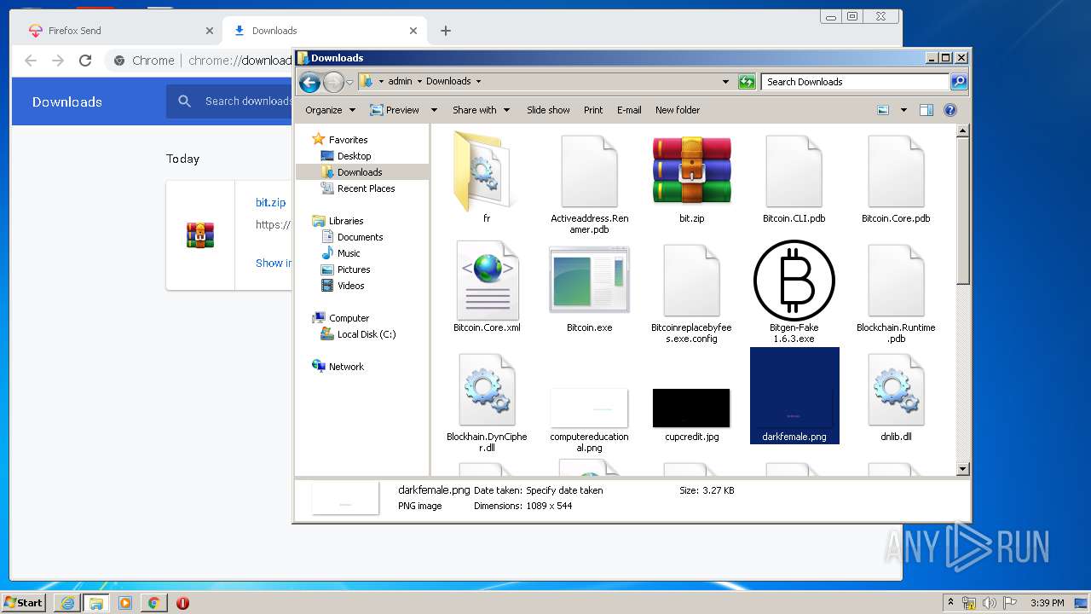Select the bit.zip archive in Explorer

(691, 170)
